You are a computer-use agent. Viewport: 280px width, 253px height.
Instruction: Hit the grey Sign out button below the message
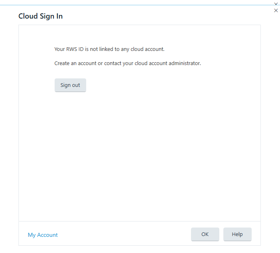(70, 85)
